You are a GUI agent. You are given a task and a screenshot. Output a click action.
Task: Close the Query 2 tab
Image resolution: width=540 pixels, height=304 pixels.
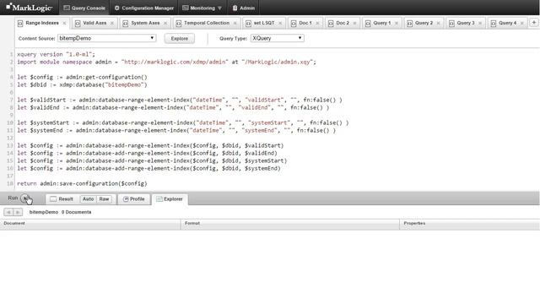tap(439, 23)
